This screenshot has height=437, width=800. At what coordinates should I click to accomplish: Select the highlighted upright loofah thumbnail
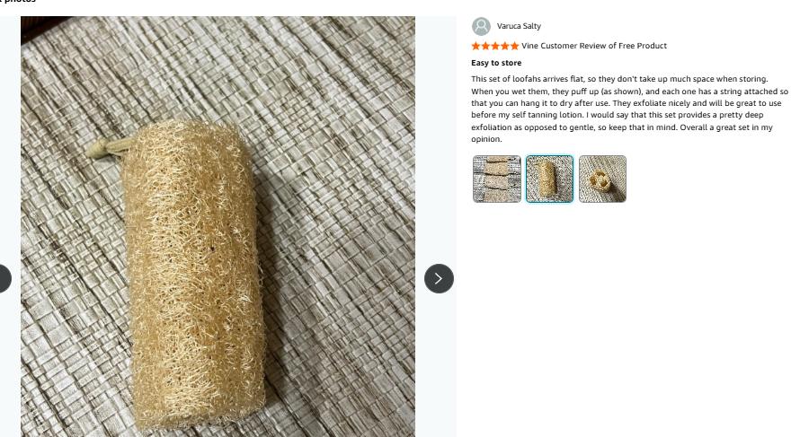[x=549, y=179]
